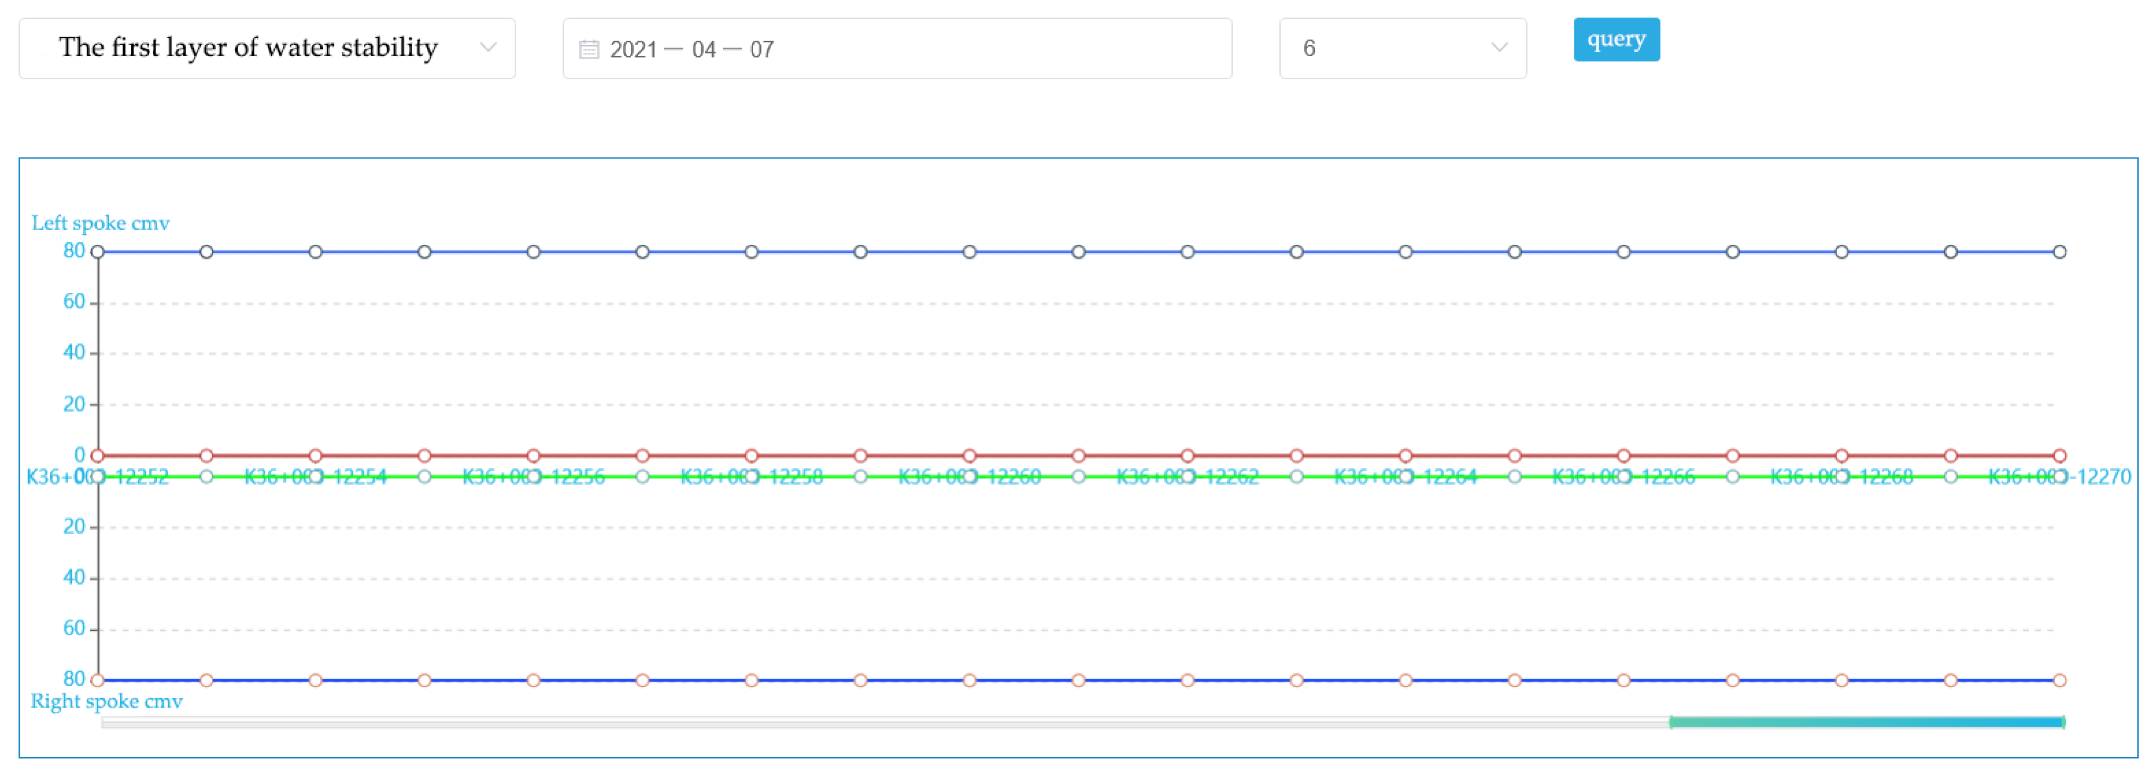Click the left handle of the zoom slider
The height and width of the screenshot is (776, 2156).
[x=1671, y=721]
